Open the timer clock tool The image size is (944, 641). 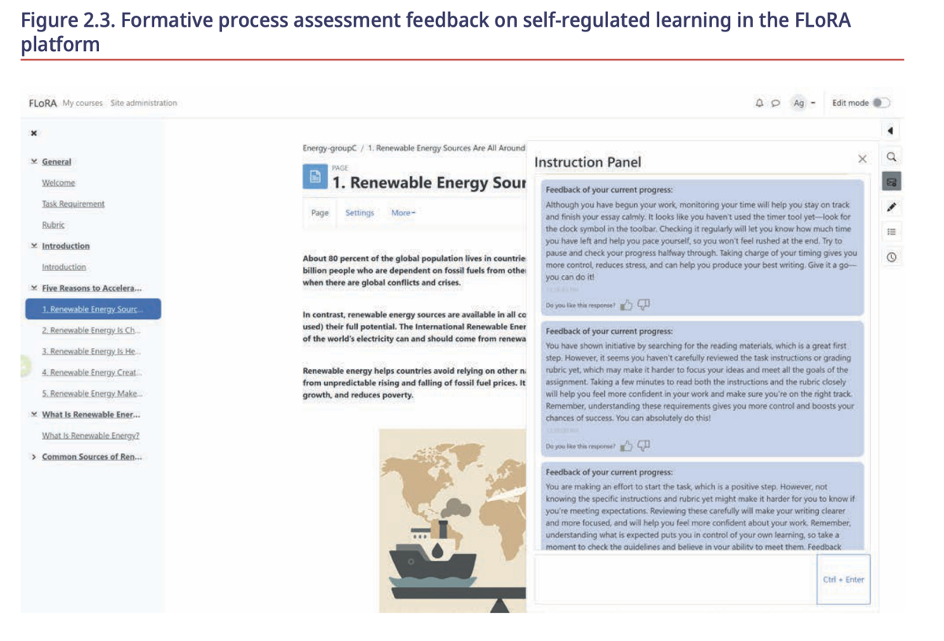coord(891,257)
